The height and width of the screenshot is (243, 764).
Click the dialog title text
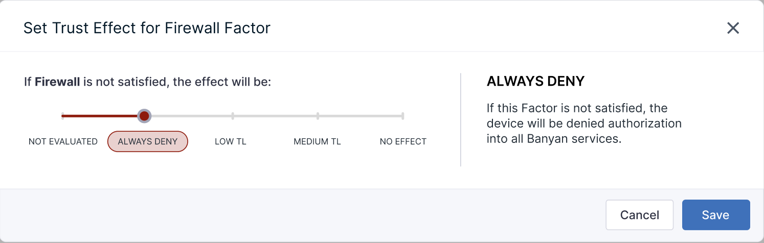147,28
